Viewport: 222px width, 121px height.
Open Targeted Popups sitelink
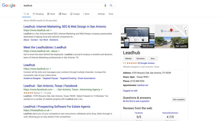coord(50,78)
